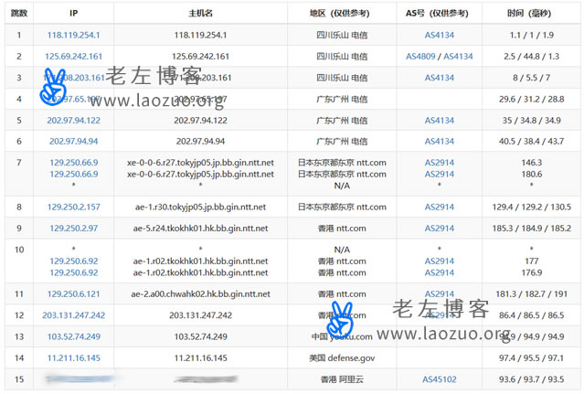Click time value 185.3 / 184.9 / 185.2
The height and width of the screenshot is (394, 584).
coord(532,228)
